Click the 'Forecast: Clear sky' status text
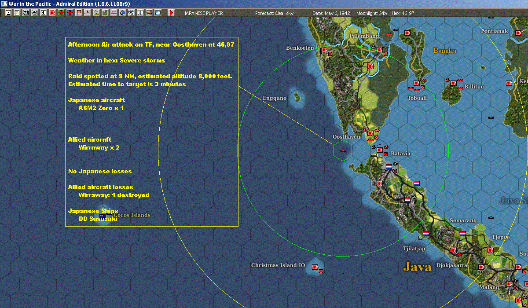Image resolution: width=528 pixels, height=308 pixels. (274, 13)
